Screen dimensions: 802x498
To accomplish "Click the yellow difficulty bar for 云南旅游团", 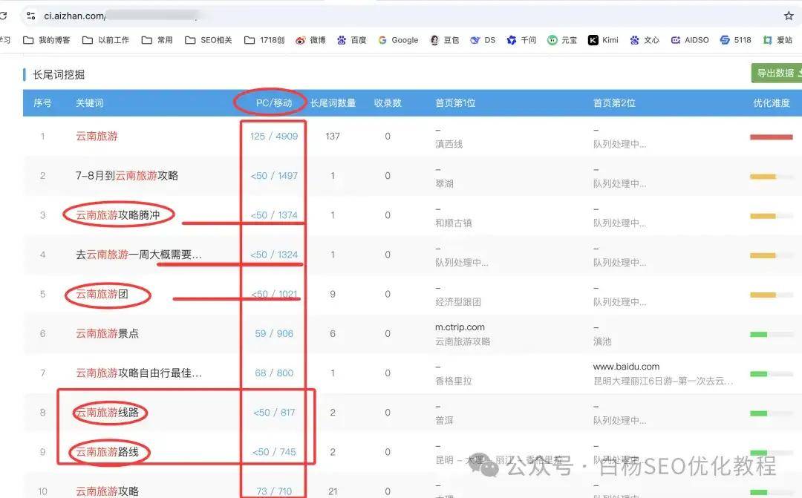I will [763, 295].
